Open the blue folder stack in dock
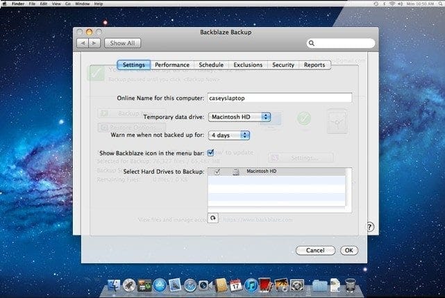The image size is (445, 298). pos(320,285)
